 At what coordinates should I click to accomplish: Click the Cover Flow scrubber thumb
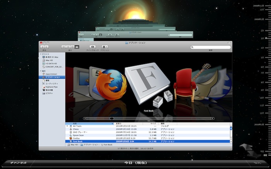111,118
